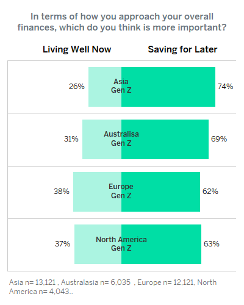Click the Saving for Later header
The height and width of the screenshot is (305, 244).
(x=182, y=49)
